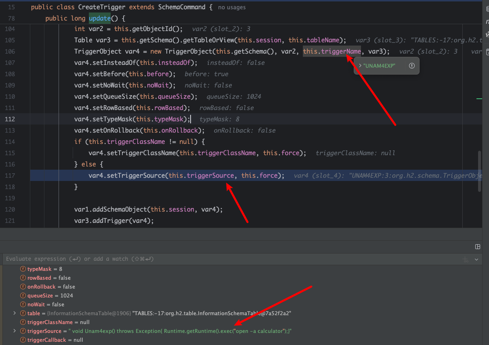489x345 pixels.
Task: Click the field icon next to typeMask
Action: pos(23,269)
